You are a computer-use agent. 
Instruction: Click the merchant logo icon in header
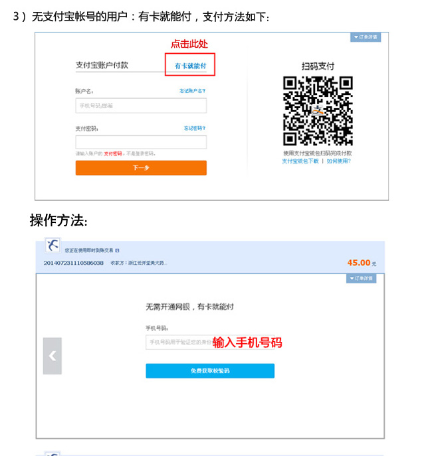(x=53, y=245)
